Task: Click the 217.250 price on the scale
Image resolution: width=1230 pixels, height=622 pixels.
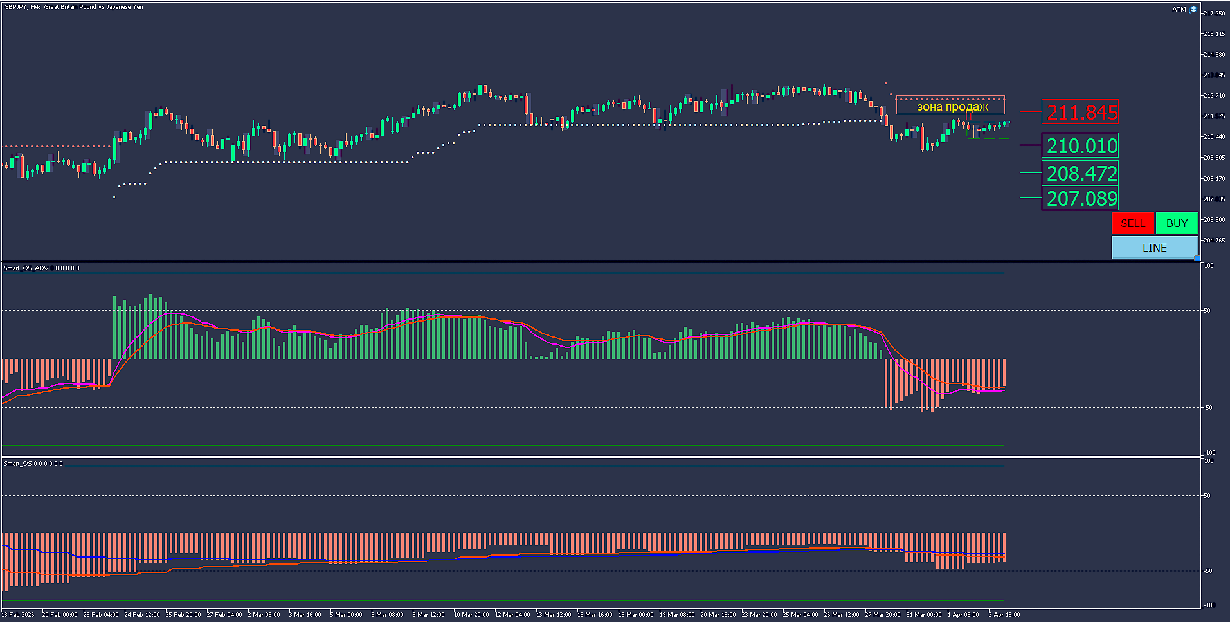Action: coord(1215,13)
